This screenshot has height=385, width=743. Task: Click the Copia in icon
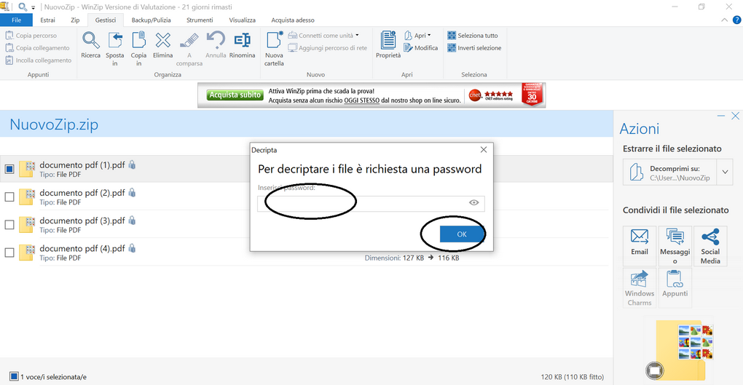click(x=138, y=49)
